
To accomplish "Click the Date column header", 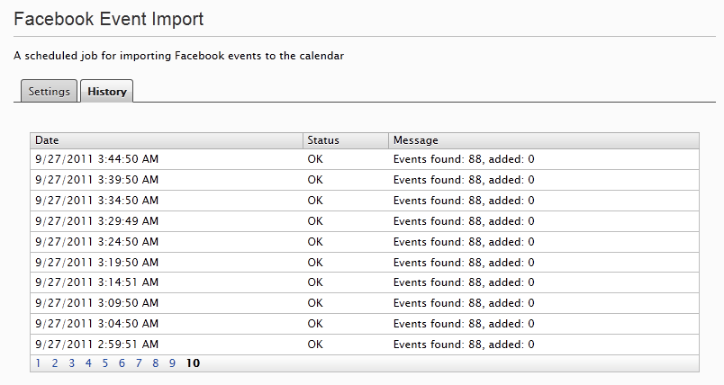I will (47, 140).
